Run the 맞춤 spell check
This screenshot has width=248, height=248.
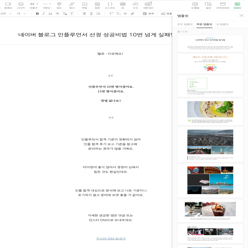(x=166, y=14)
